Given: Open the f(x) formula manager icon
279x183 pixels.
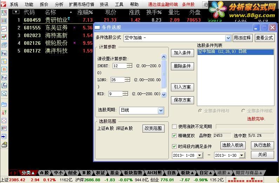Looking at the screenshot, I should 4,86.
